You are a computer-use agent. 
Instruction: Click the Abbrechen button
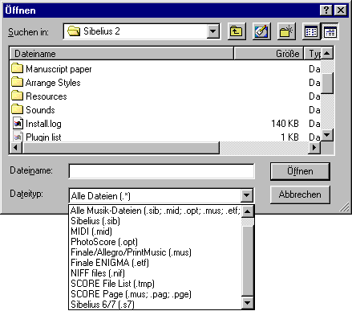(x=300, y=194)
